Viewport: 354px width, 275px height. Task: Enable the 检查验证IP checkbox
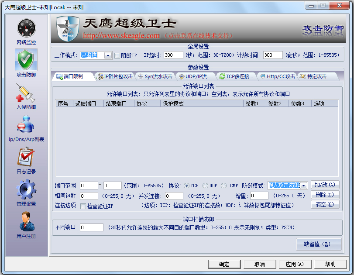83,206
